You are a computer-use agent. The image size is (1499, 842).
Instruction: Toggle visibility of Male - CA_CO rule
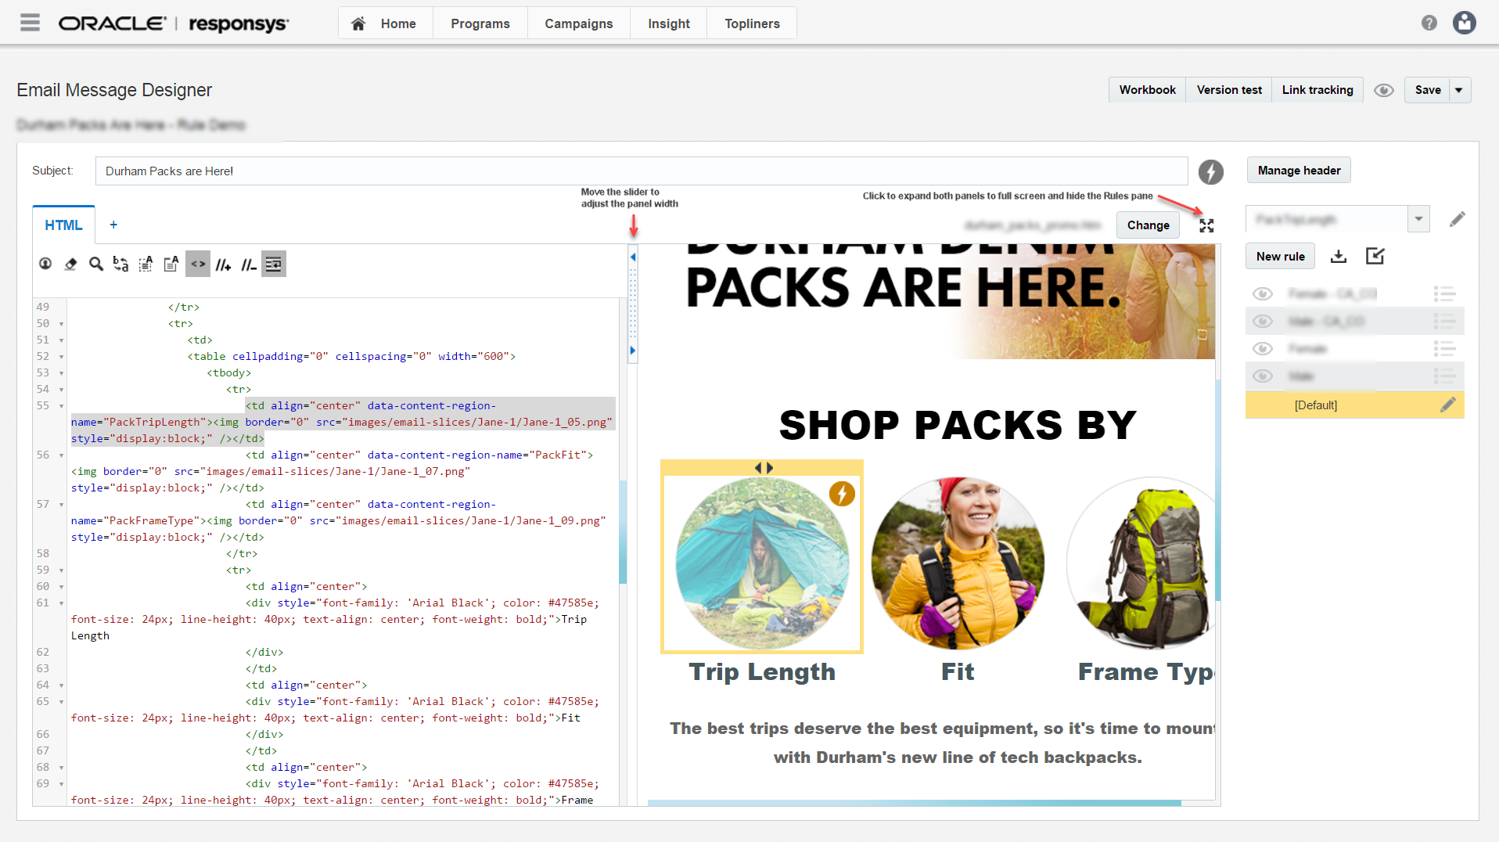(1263, 321)
